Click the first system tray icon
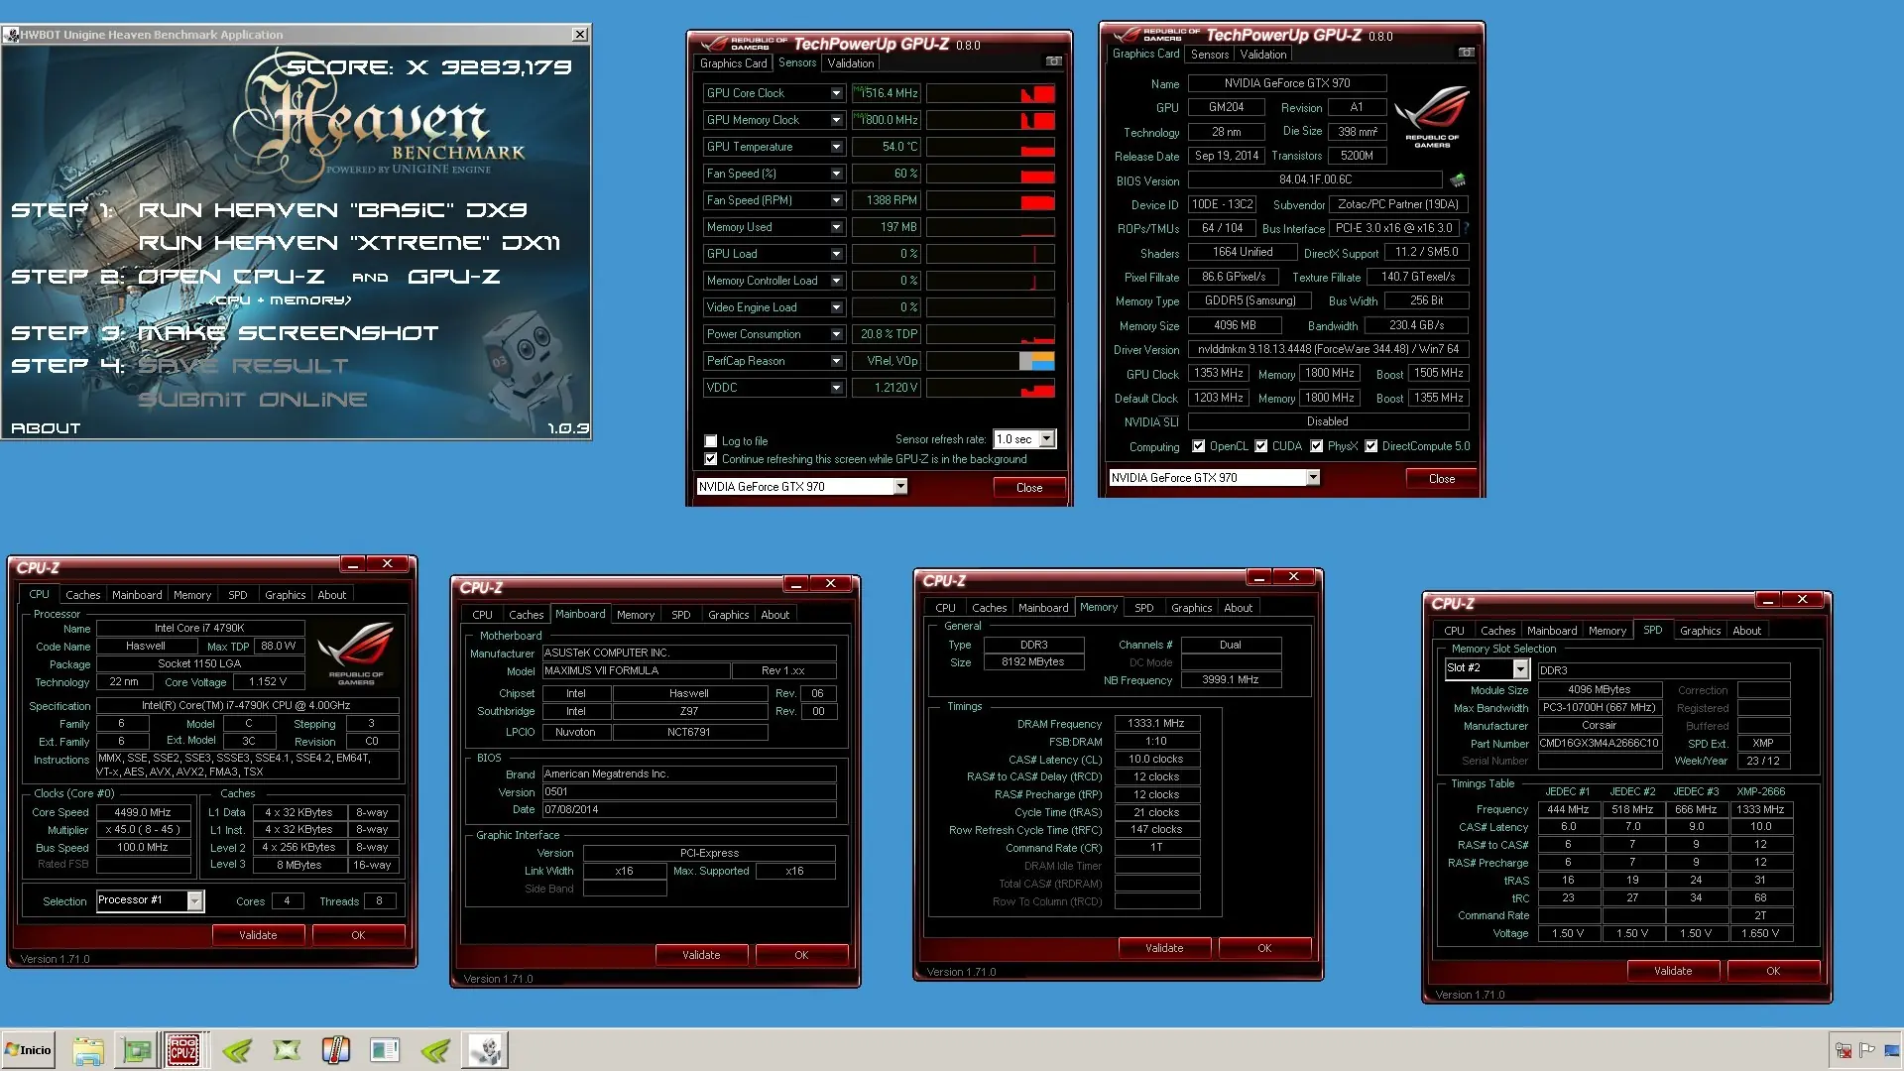 click(1844, 1050)
